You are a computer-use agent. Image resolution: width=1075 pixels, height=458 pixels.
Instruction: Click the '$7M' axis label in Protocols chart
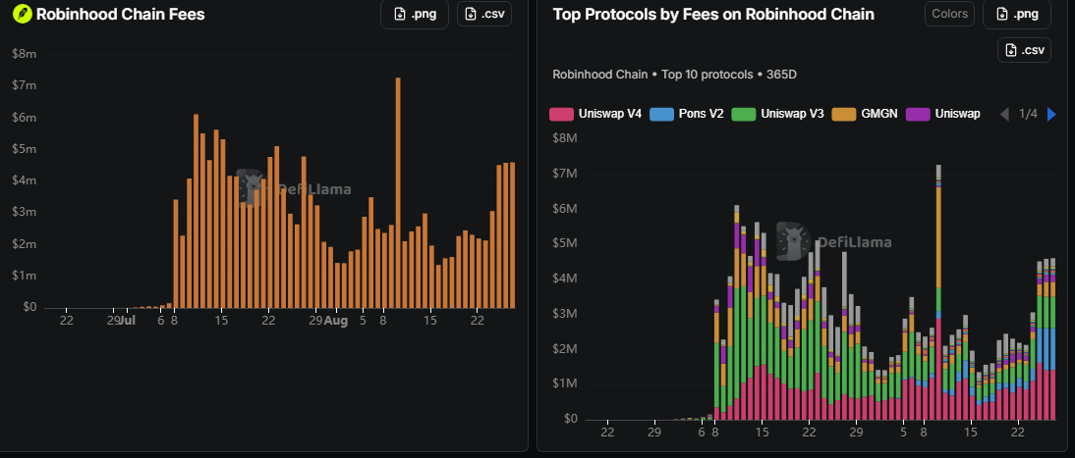(565, 174)
